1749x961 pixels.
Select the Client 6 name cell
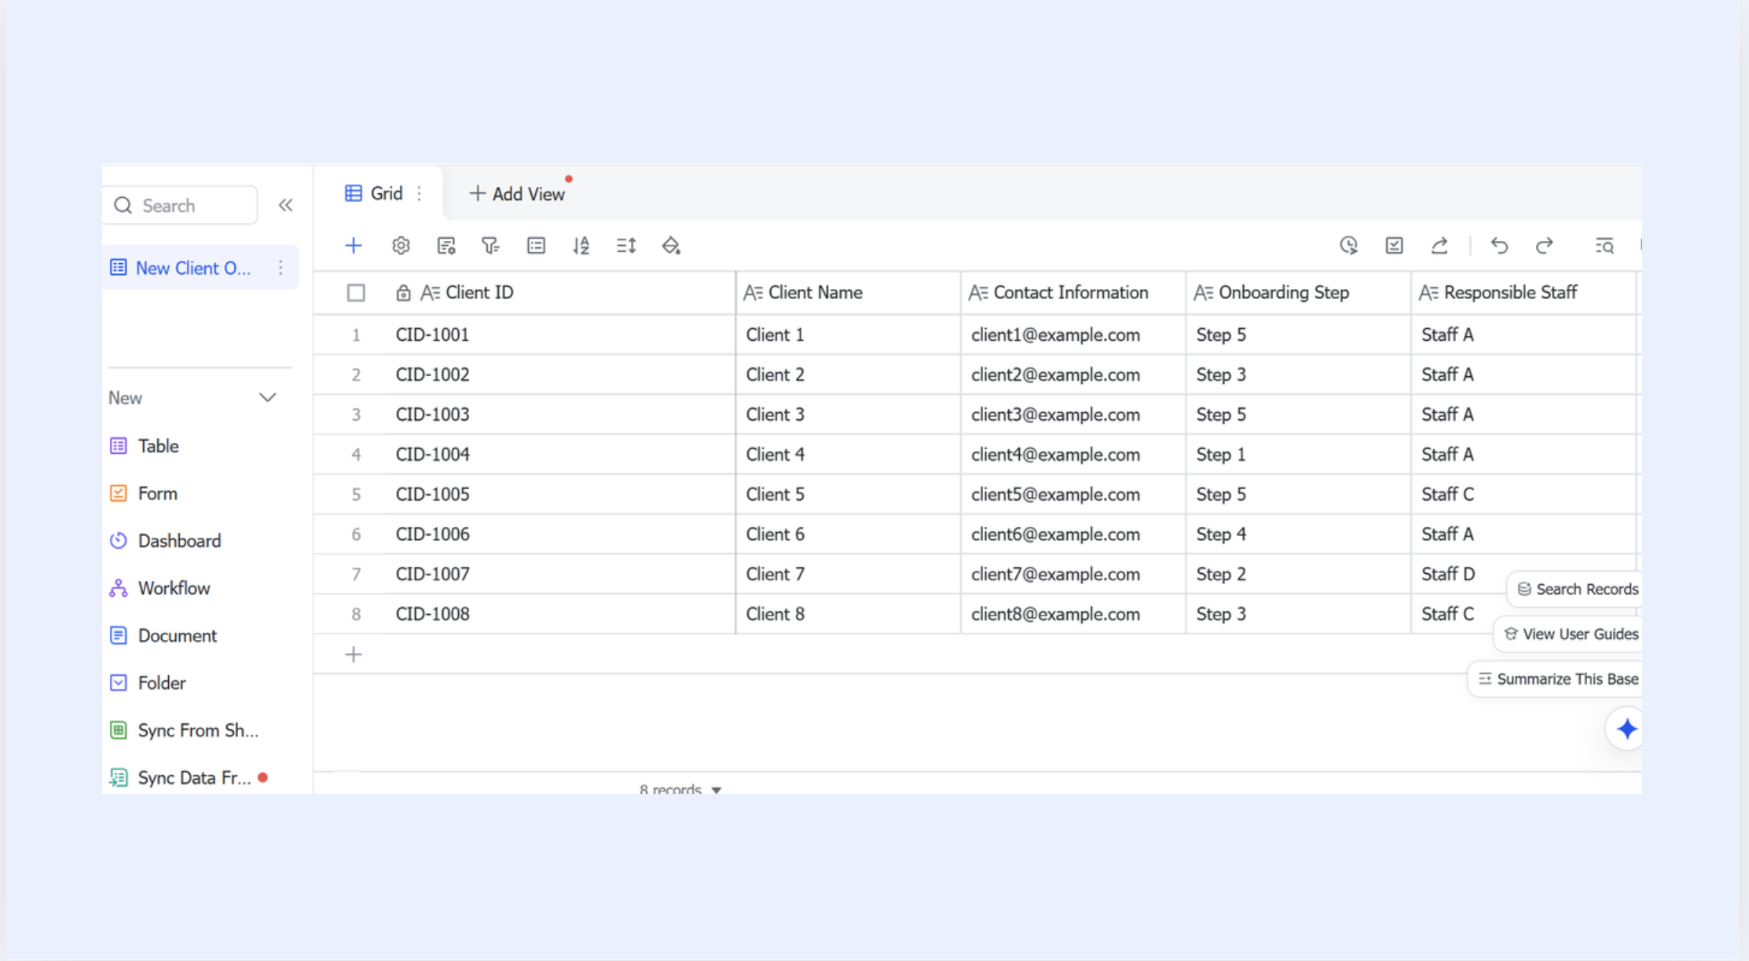coord(848,534)
